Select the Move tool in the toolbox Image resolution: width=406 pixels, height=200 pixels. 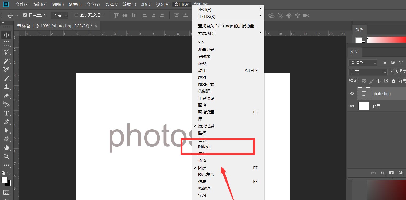click(x=6, y=35)
